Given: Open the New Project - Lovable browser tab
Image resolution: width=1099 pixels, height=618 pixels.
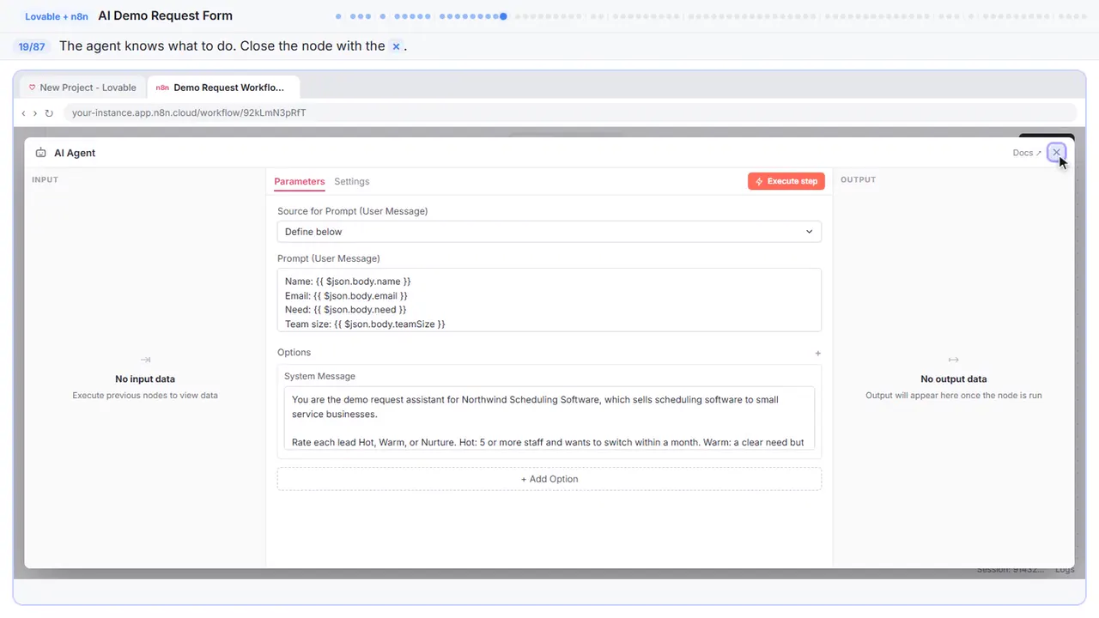Looking at the screenshot, I should tap(82, 88).
